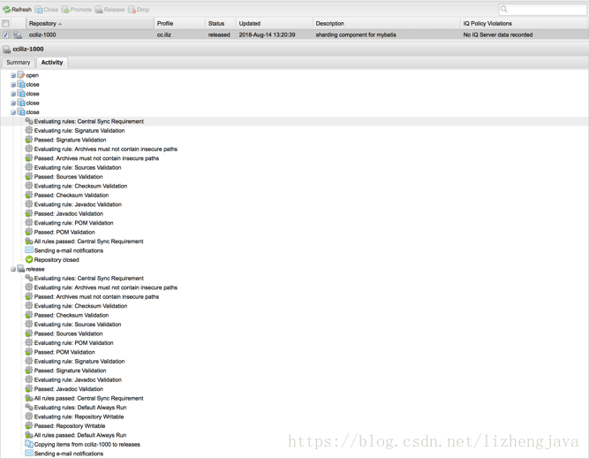
Task: Click the '2018-Aug-14 13:20:39' updated cell
Action: pyautogui.click(x=267, y=34)
